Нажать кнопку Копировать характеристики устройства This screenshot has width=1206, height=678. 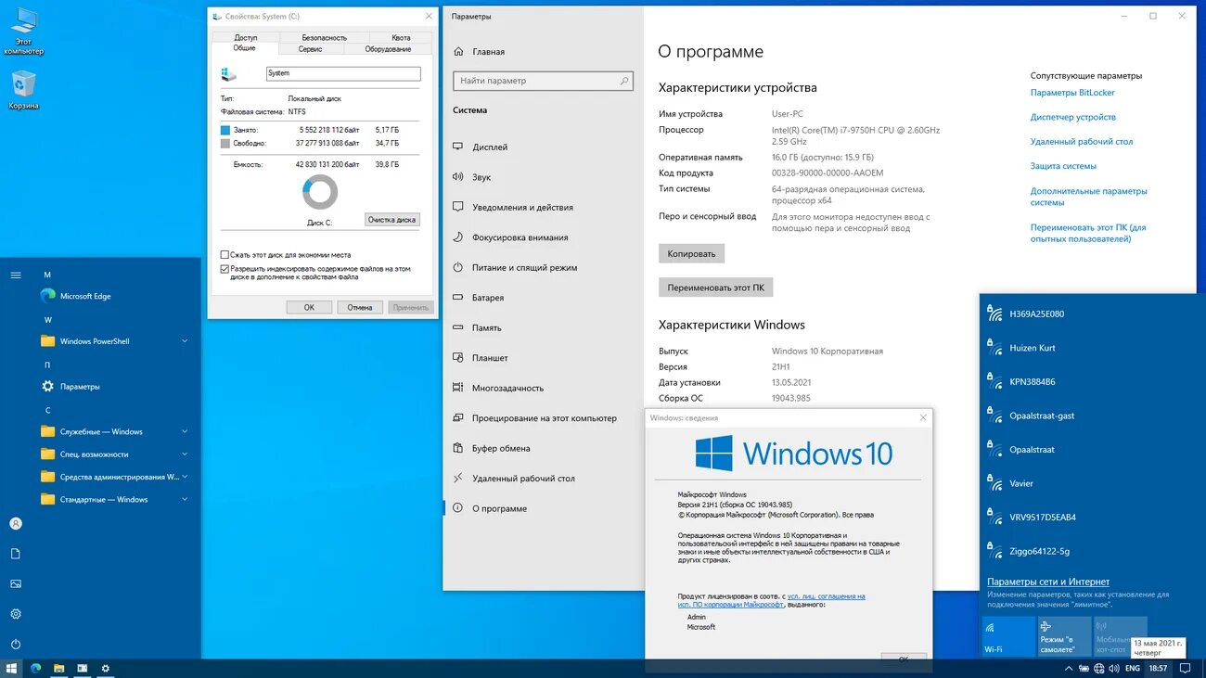691,252
